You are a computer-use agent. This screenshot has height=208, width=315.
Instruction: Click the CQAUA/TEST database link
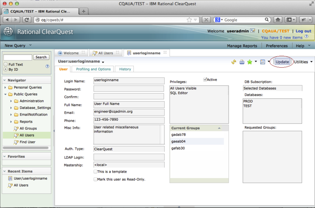pos(275,31)
